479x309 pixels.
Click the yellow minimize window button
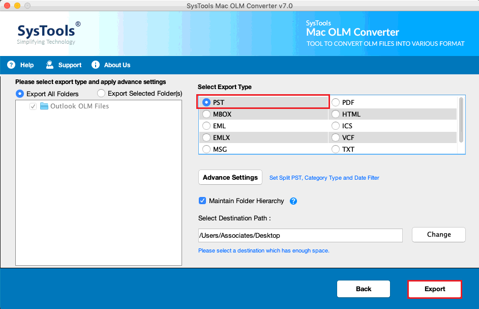click(x=17, y=6)
